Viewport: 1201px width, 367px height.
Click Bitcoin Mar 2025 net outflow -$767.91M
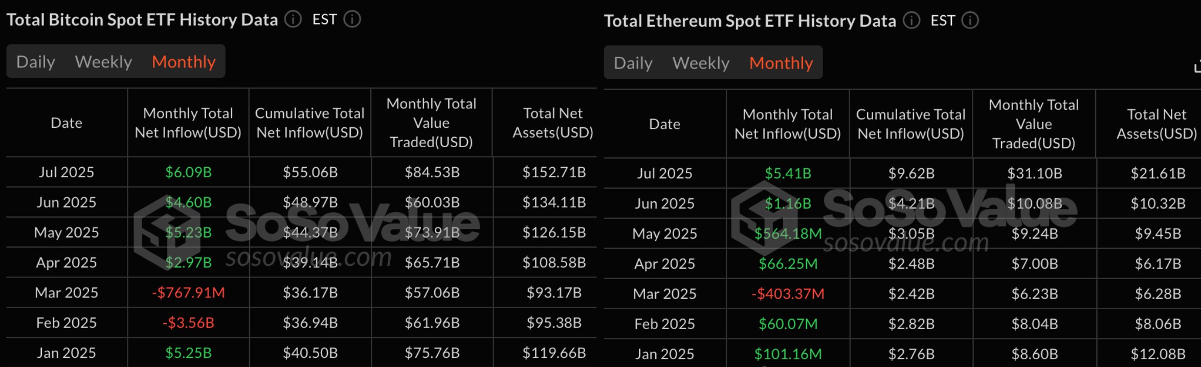click(188, 293)
